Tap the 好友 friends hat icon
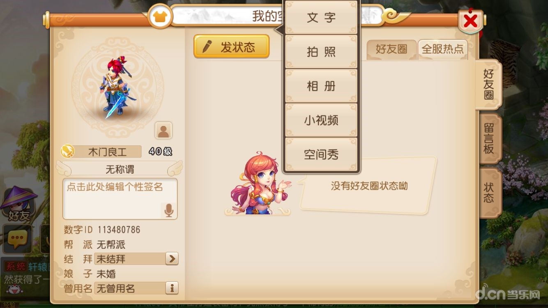Image resolution: width=548 pixels, height=308 pixels. click(19, 204)
